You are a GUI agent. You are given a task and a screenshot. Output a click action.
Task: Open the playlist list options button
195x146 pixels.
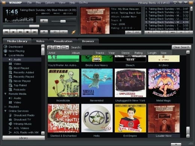tap(181, 33)
